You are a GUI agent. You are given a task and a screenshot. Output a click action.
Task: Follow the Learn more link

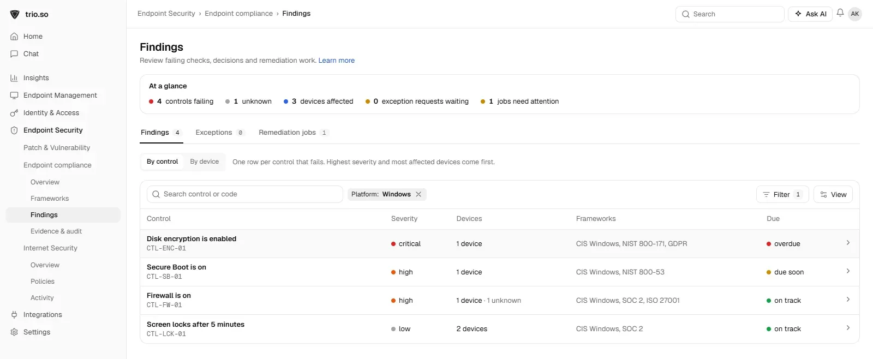tap(337, 61)
